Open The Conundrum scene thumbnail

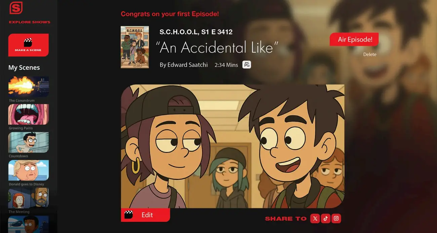point(29,86)
